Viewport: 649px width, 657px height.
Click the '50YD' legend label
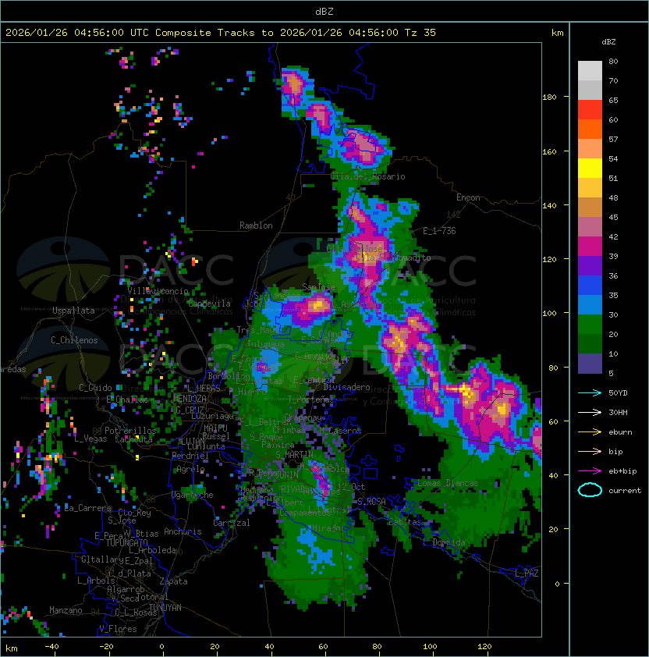tap(618, 393)
